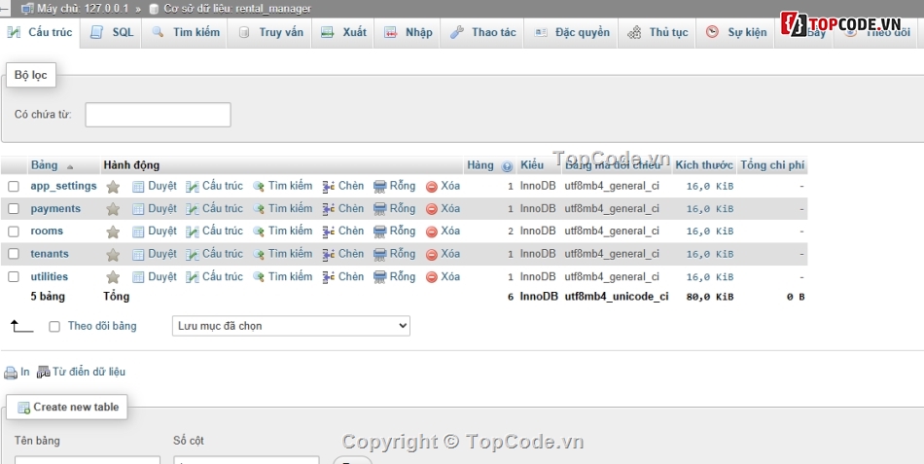
Task: Switch to the SQL tab
Action: coord(112,32)
